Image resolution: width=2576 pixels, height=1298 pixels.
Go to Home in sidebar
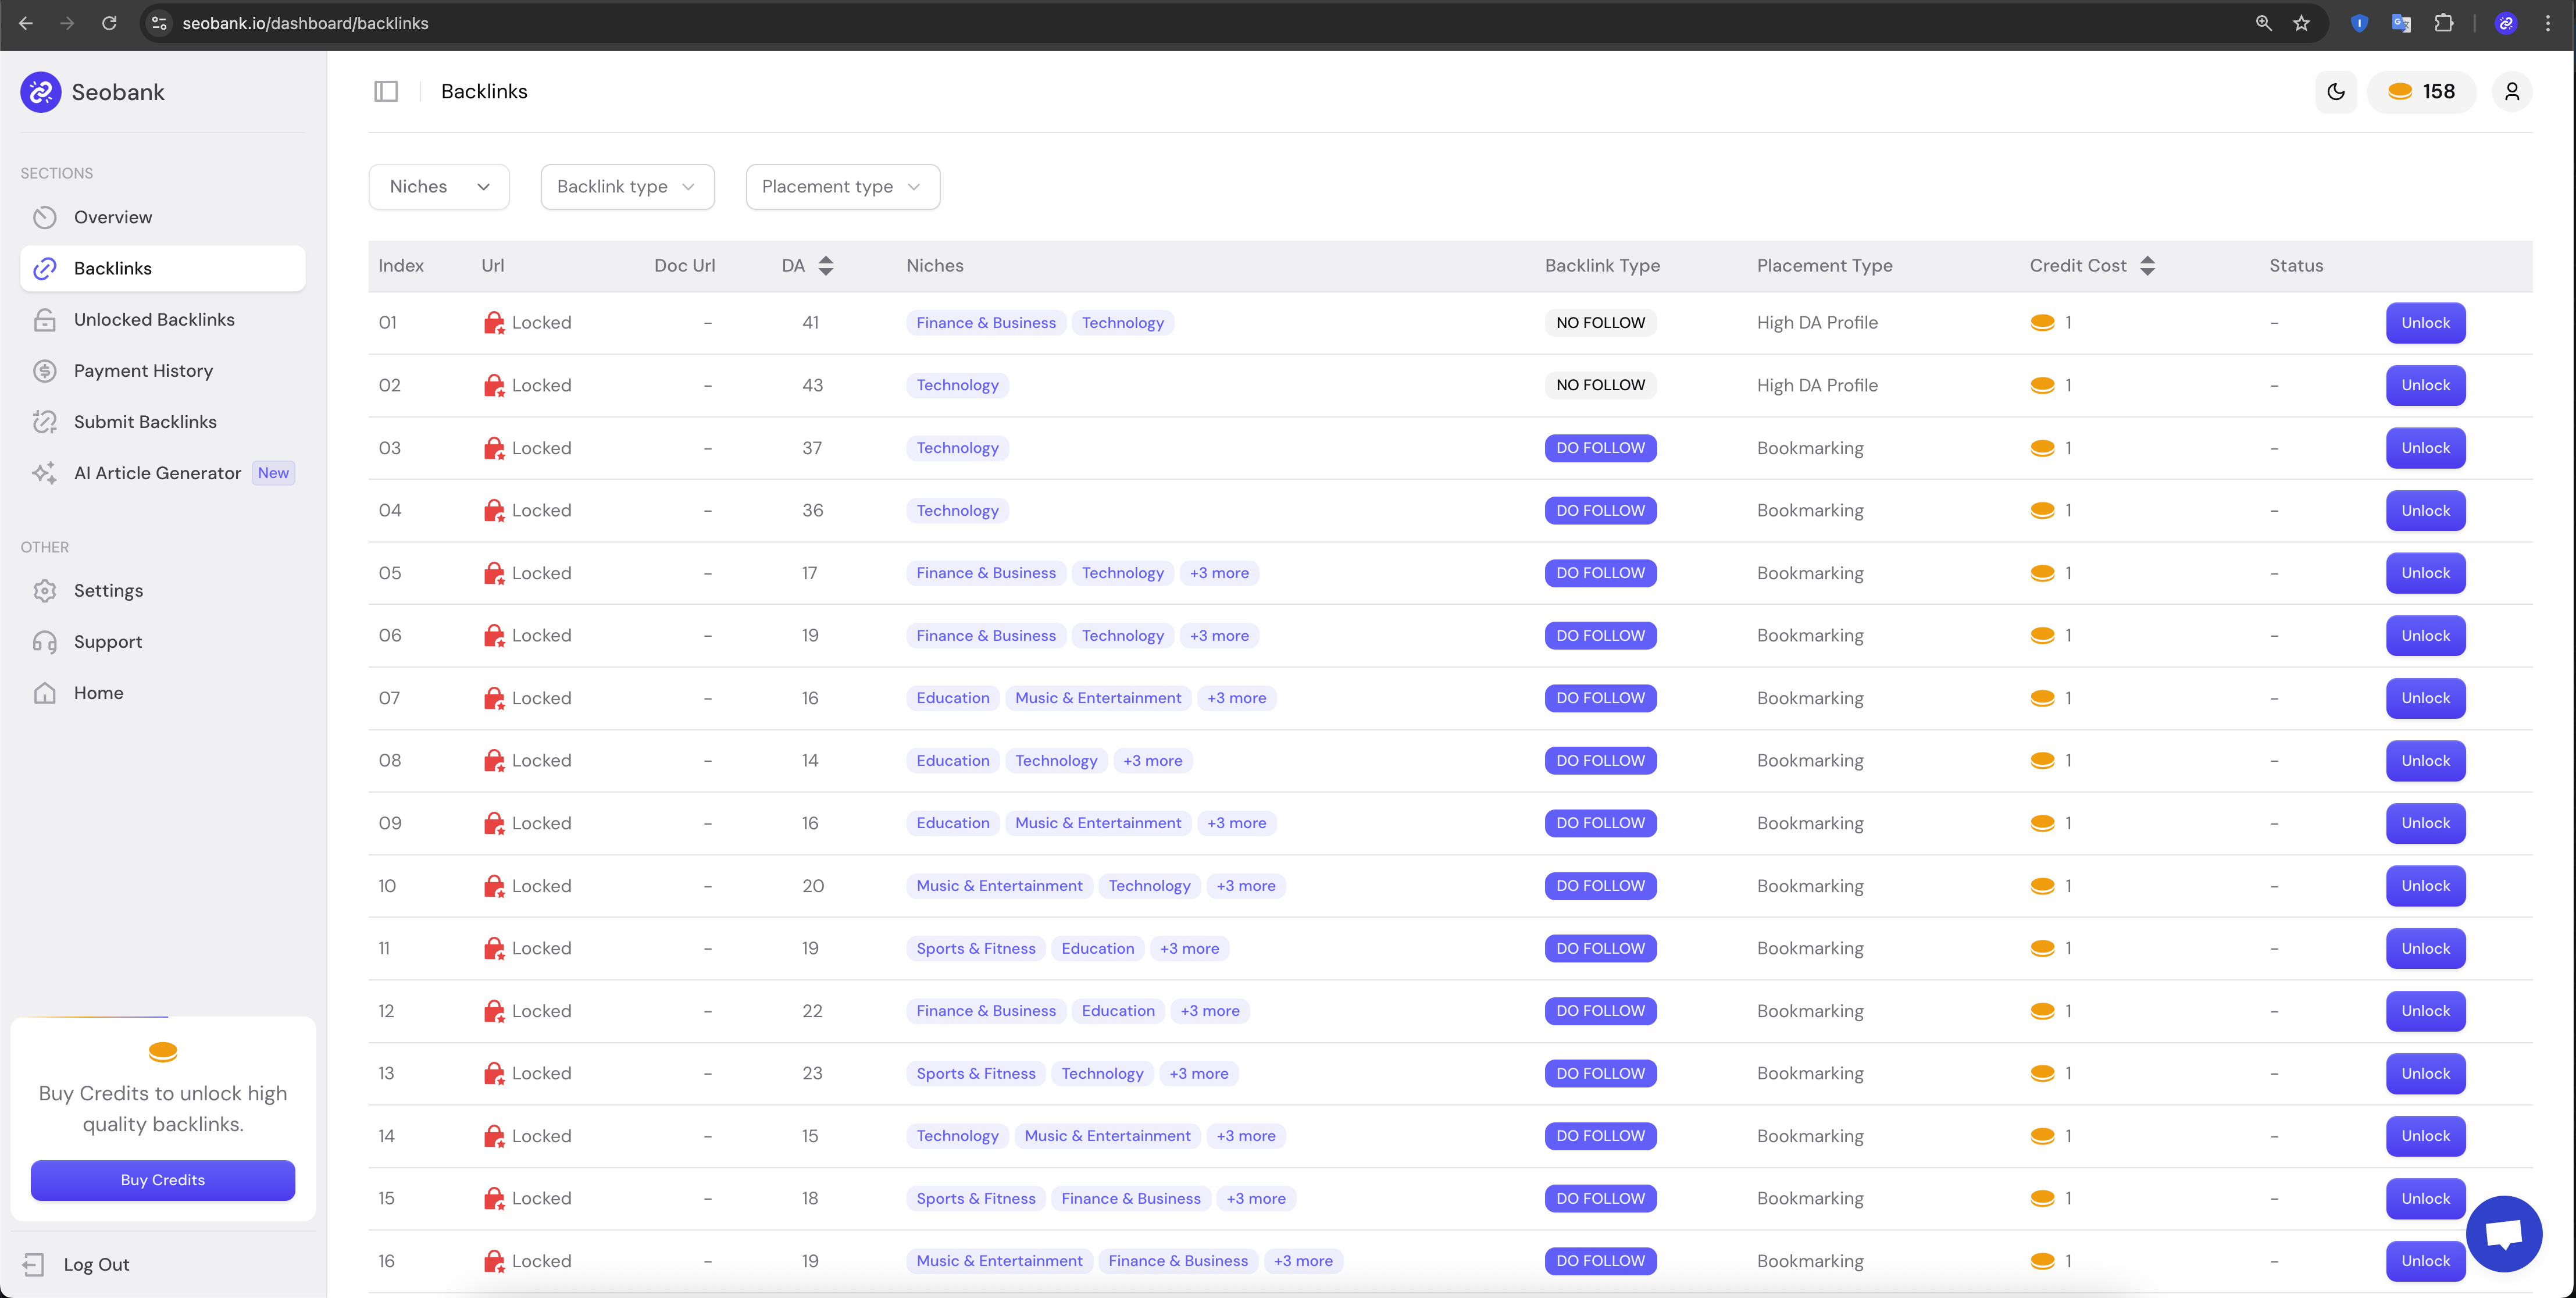[x=163, y=693]
